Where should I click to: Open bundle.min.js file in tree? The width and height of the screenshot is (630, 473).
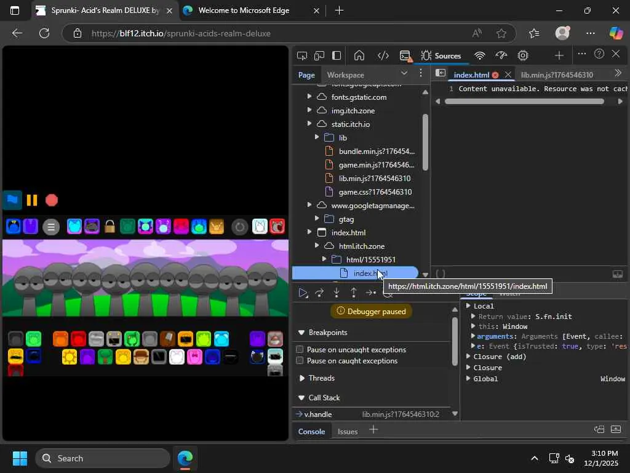376,152
